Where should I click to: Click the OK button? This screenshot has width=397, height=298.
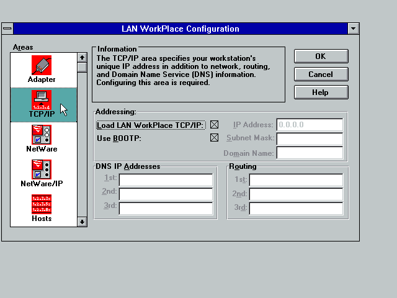click(321, 56)
